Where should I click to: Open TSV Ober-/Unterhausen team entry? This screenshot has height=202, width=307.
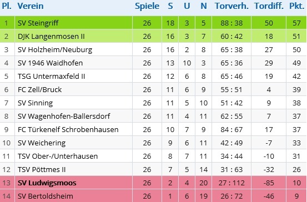point(58,156)
